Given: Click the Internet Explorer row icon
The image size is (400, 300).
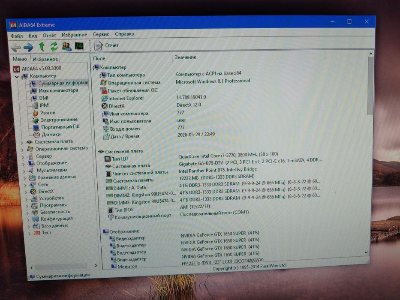Looking at the screenshot, I should [x=104, y=99].
